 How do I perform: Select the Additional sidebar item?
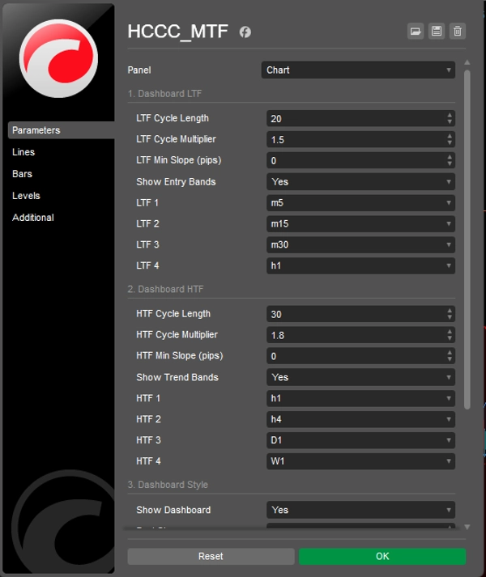point(33,218)
